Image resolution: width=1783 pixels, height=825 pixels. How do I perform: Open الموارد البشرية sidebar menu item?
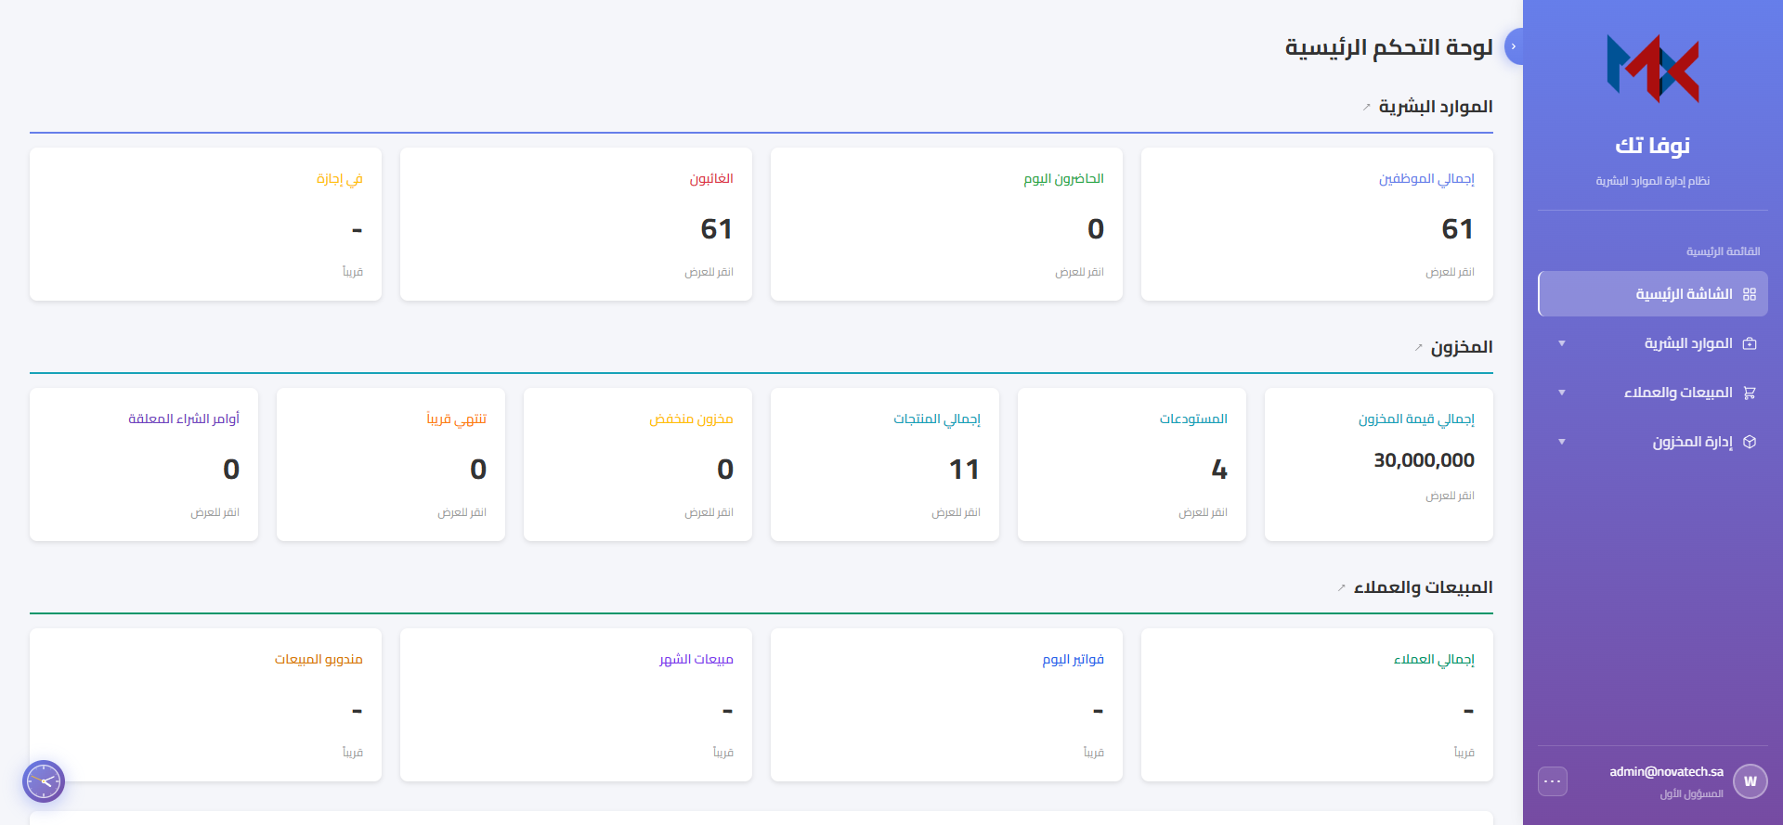tap(1653, 343)
